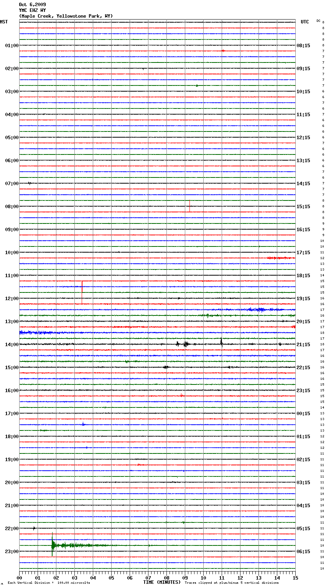Select the '02:00' MST hour label
Screen dimensions: 326x588
[12, 69]
